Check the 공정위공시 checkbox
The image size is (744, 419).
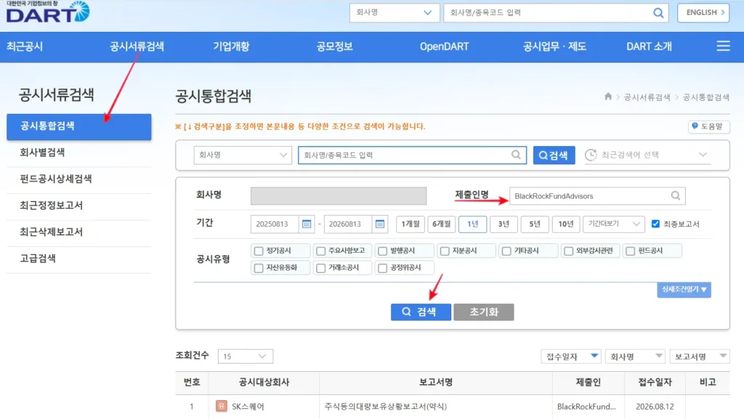(x=382, y=268)
